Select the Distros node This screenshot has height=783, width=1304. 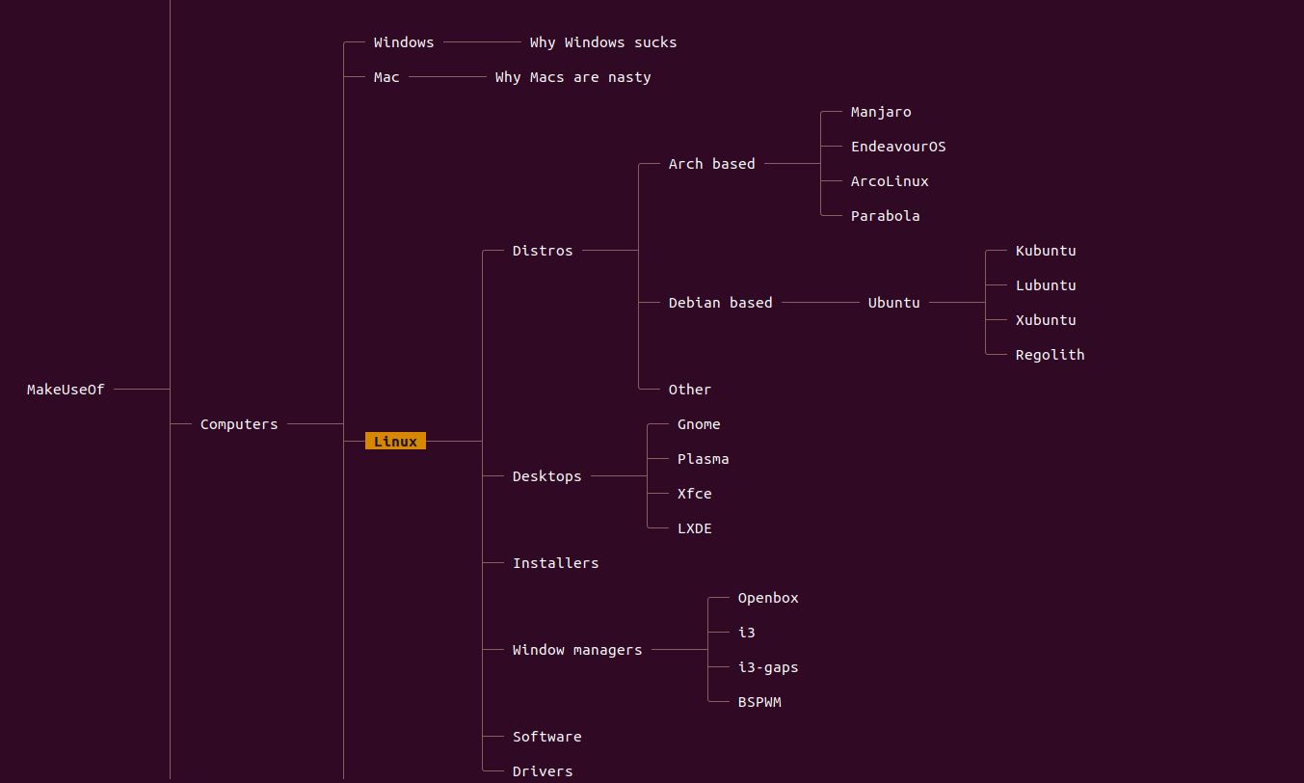[x=543, y=251]
